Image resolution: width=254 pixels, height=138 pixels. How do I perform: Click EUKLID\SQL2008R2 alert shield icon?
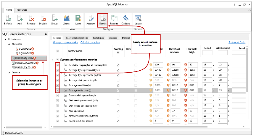[37, 63]
